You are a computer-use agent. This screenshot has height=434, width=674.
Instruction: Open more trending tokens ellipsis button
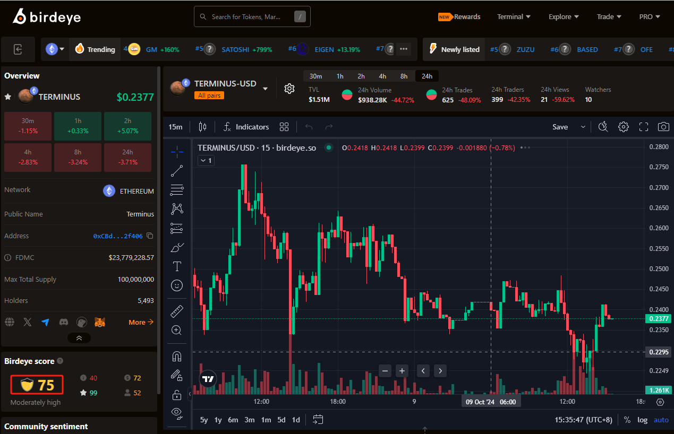(x=404, y=49)
